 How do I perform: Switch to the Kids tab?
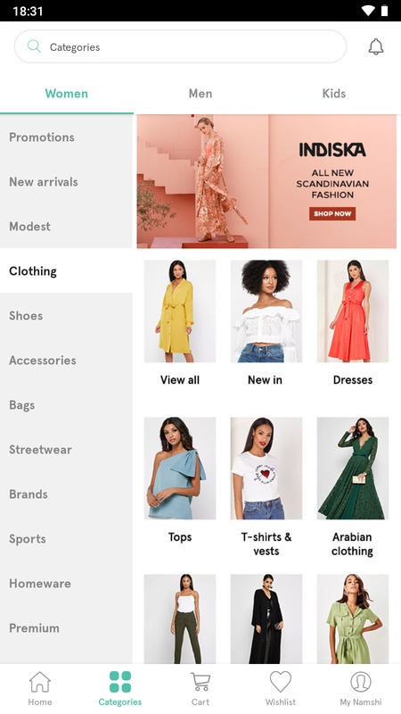pyautogui.click(x=333, y=94)
